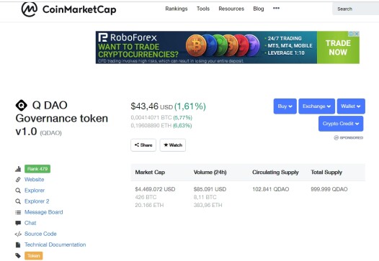Click the rank bar chart icon
Viewport: 379px width, 261px height.
(18, 169)
